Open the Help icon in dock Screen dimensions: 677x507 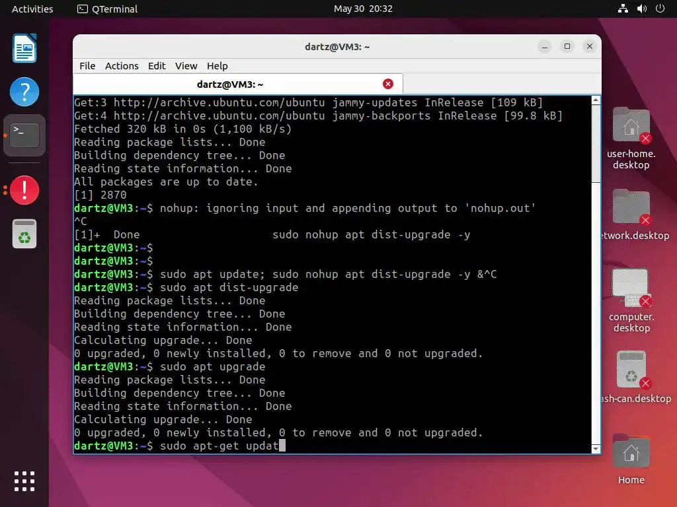24,92
